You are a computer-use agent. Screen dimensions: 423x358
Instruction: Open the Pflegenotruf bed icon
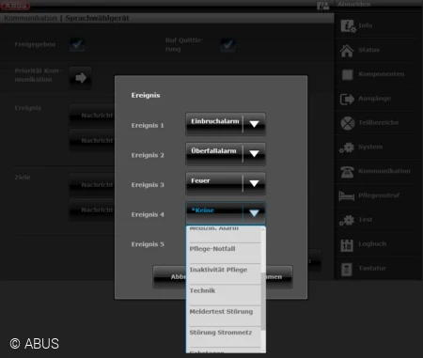[347, 195]
